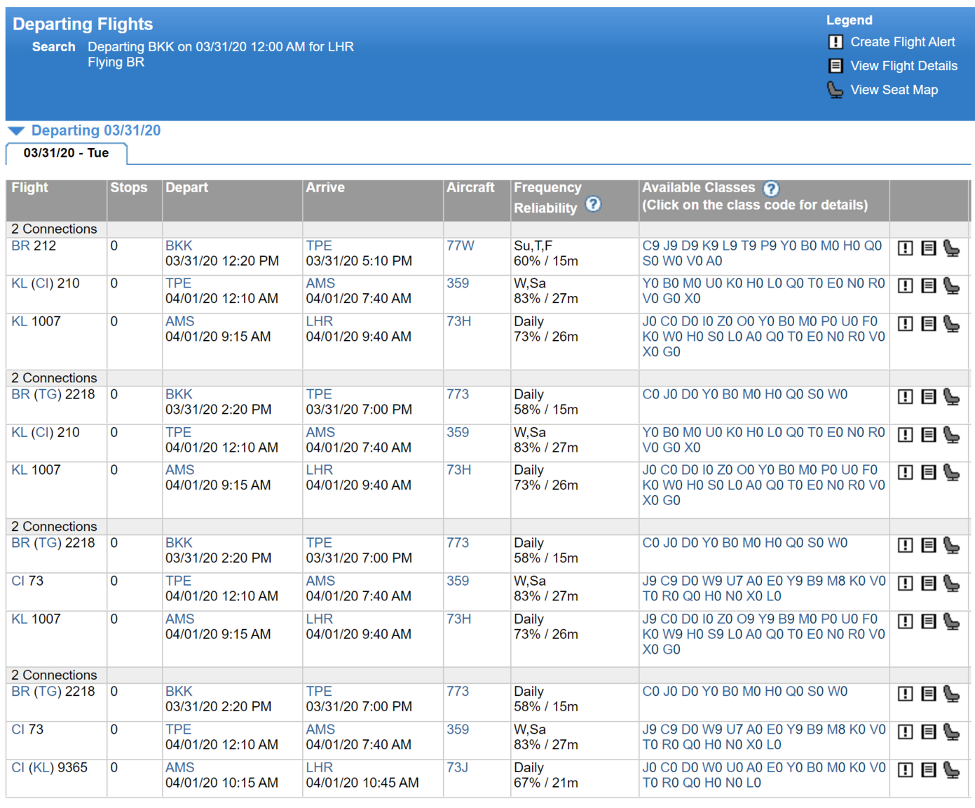Click the View Flight Details legend icon
The width and height of the screenshot is (975, 808).
click(x=836, y=66)
